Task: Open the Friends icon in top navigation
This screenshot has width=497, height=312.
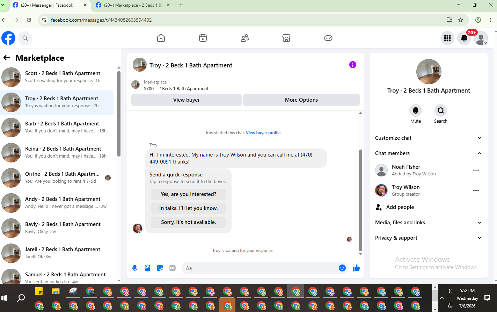Action: point(245,38)
